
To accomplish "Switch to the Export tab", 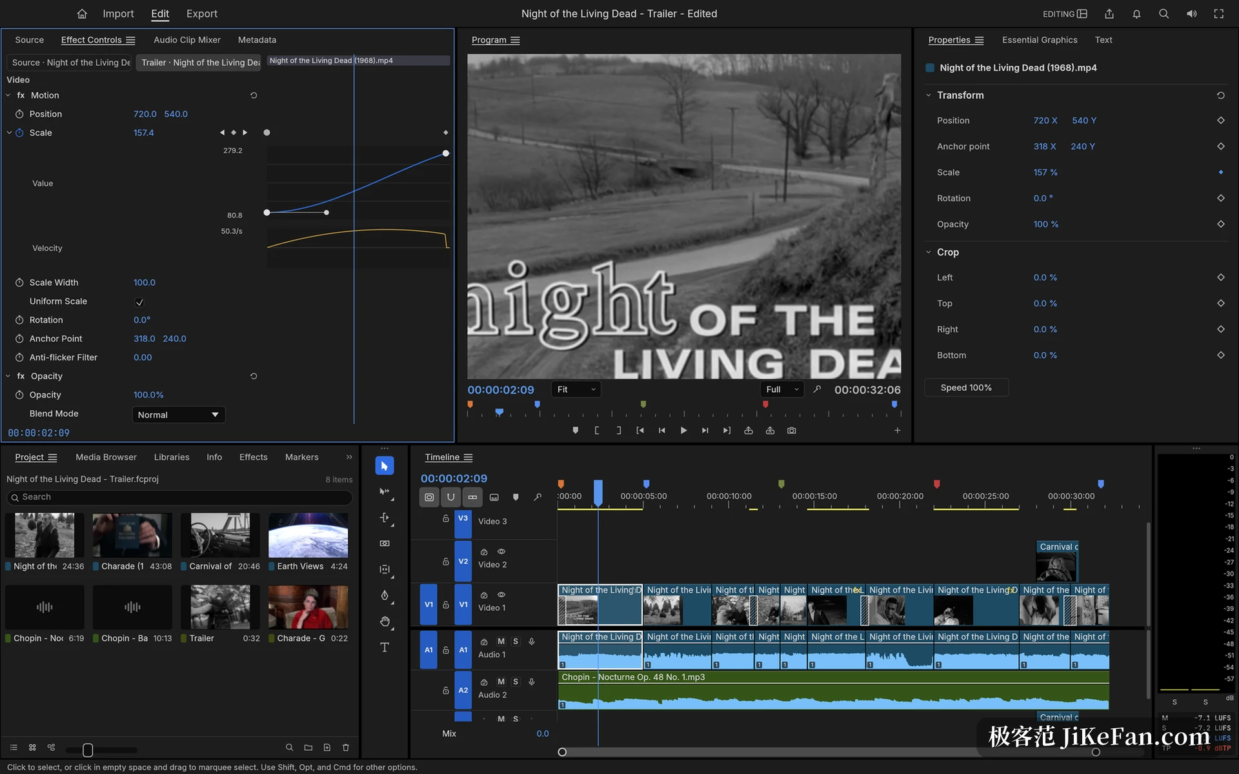I will coord(202,14).
